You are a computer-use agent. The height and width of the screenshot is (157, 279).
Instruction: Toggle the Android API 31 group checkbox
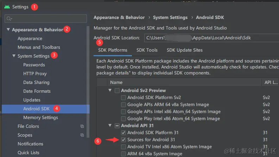pos(117,125)
